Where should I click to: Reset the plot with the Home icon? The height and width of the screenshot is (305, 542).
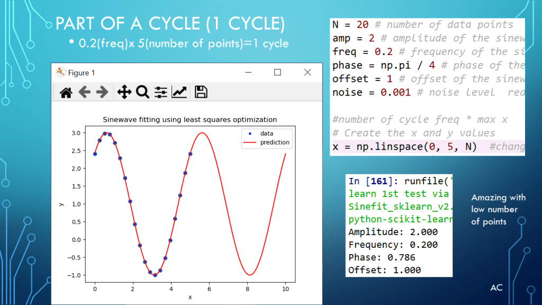[66, 93]
